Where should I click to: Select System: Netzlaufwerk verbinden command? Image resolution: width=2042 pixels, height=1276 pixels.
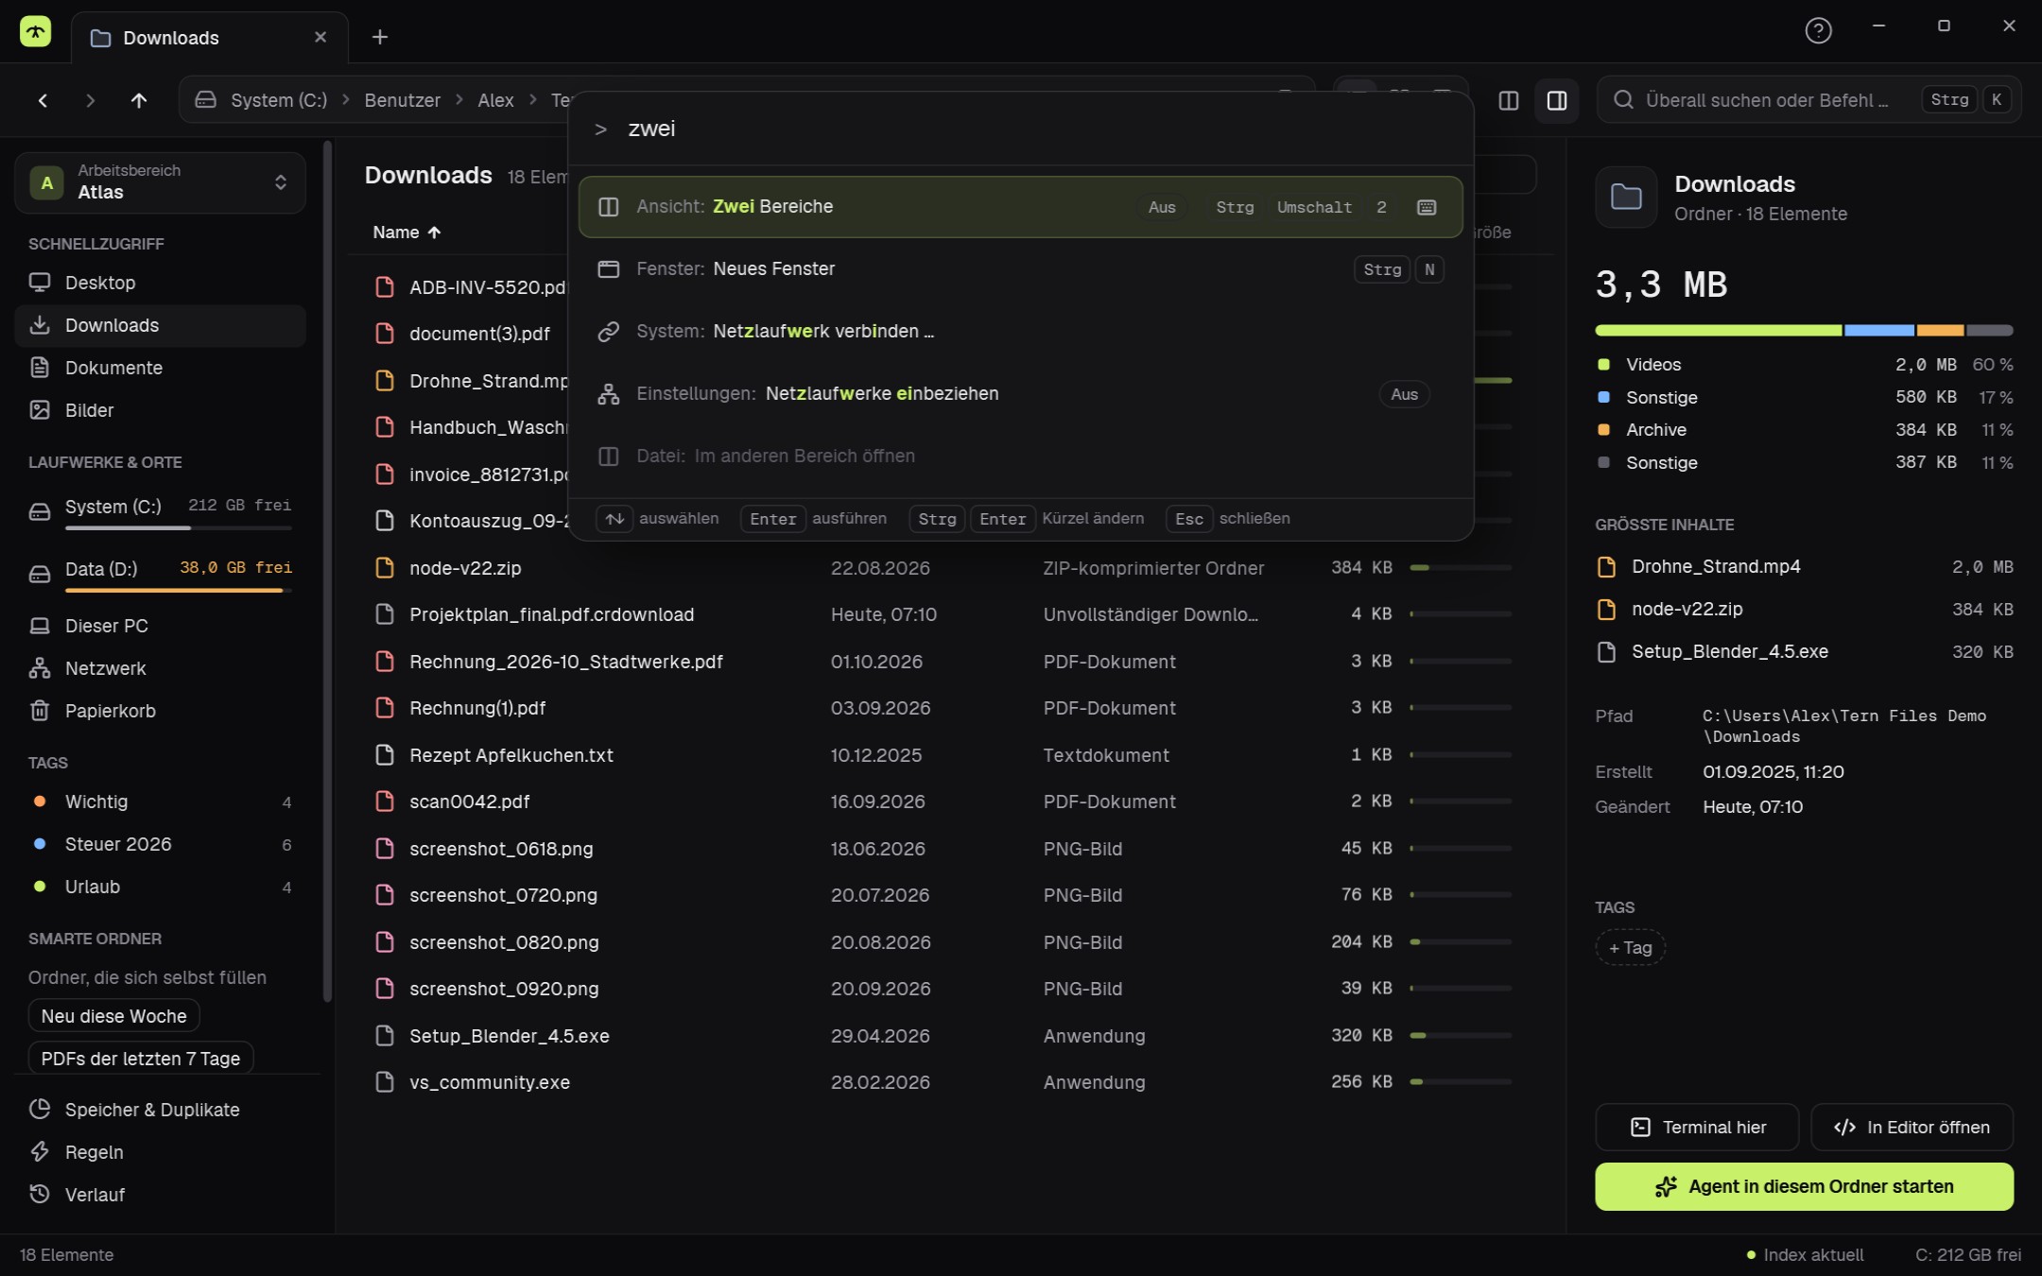[1020, 332]
